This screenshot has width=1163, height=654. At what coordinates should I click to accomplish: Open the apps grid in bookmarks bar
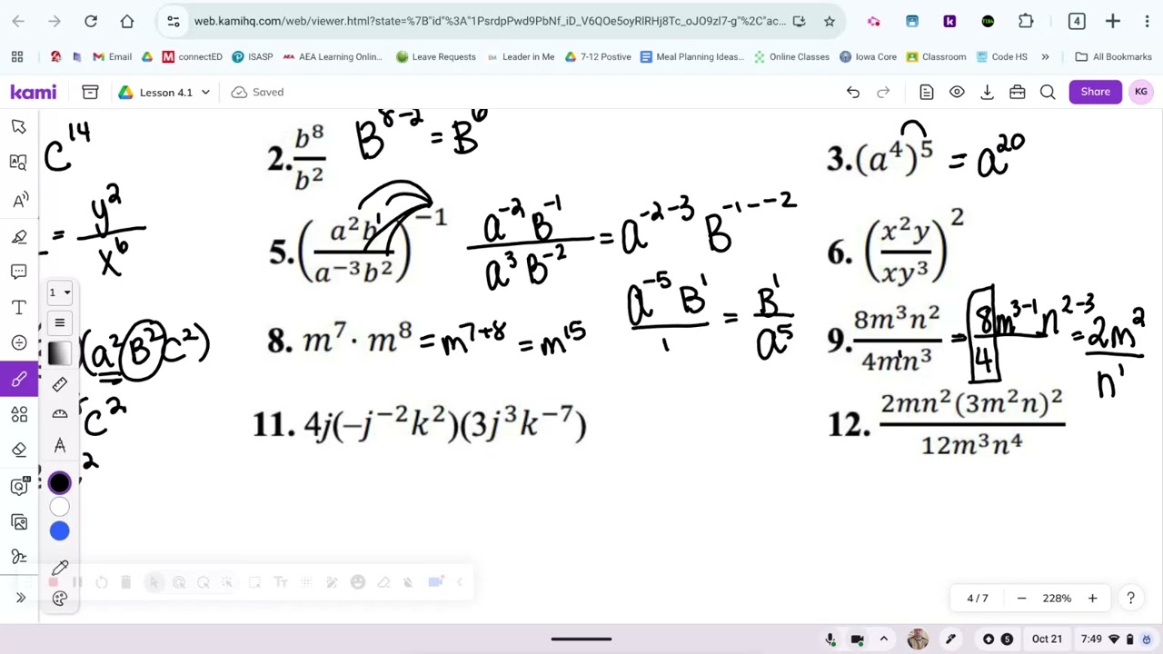(x=17, y=56)
